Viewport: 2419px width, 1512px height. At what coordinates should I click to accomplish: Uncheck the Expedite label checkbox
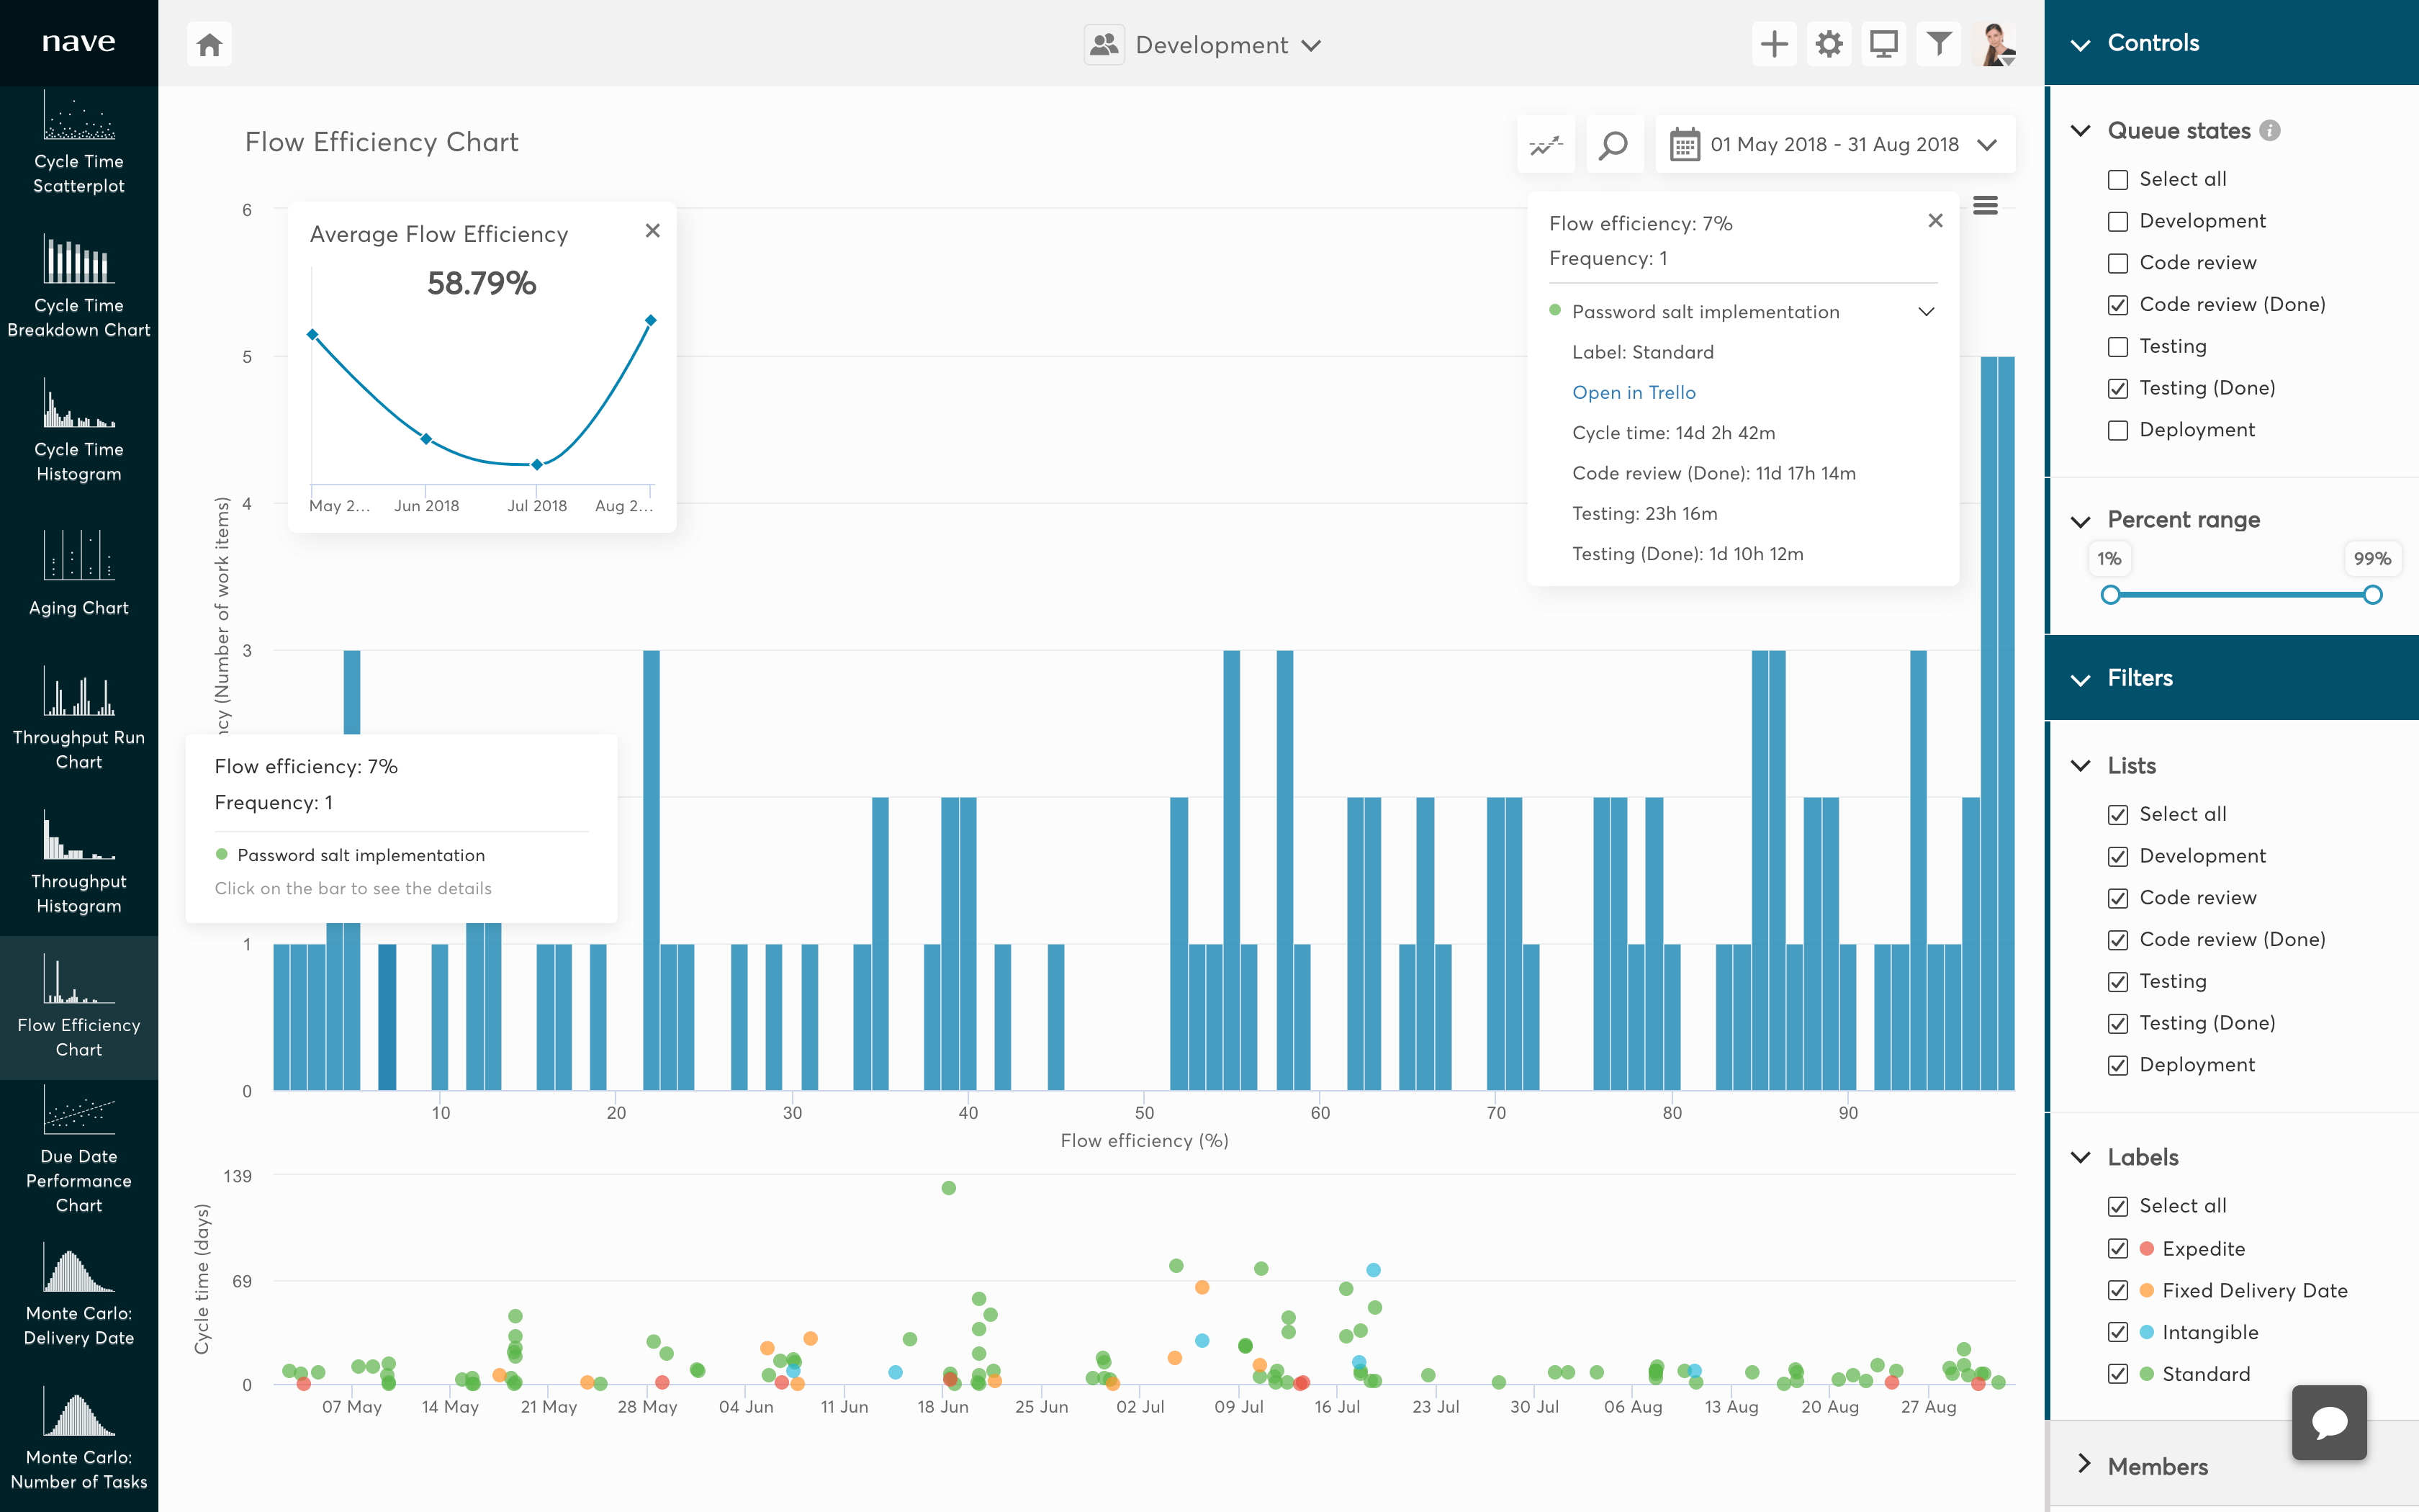click(2117, 1249)
